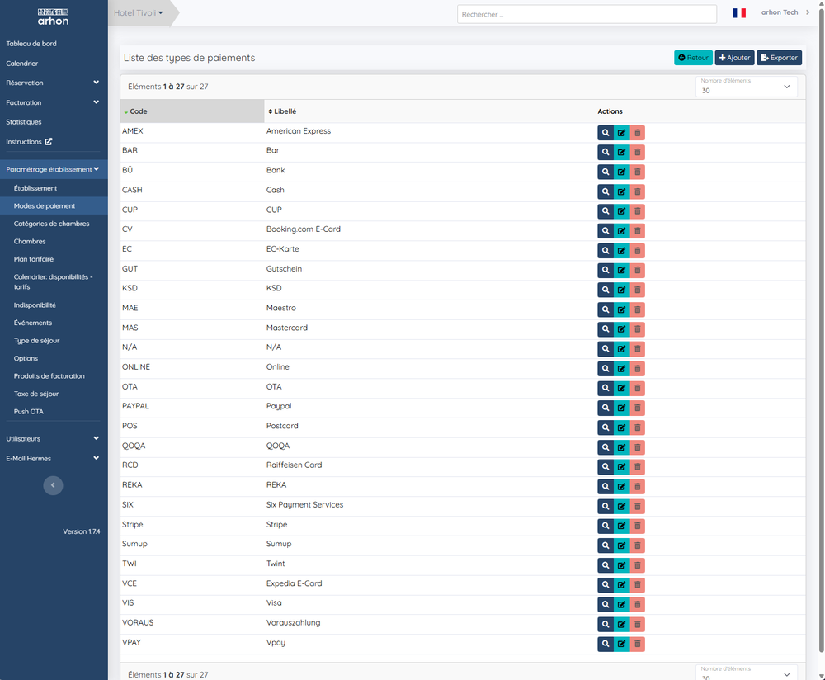Image resolution: width=825 pixels, height=680 pixels.
Task: Click the Ajouter button
Action: [x=734, y=58]
